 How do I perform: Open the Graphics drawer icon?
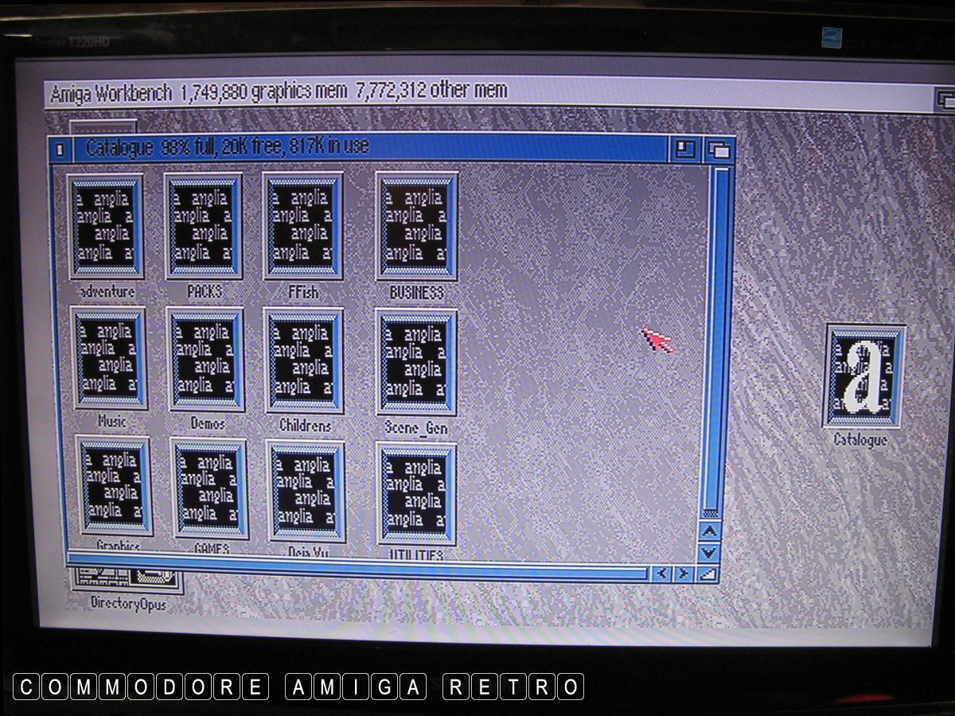[115, 485]
